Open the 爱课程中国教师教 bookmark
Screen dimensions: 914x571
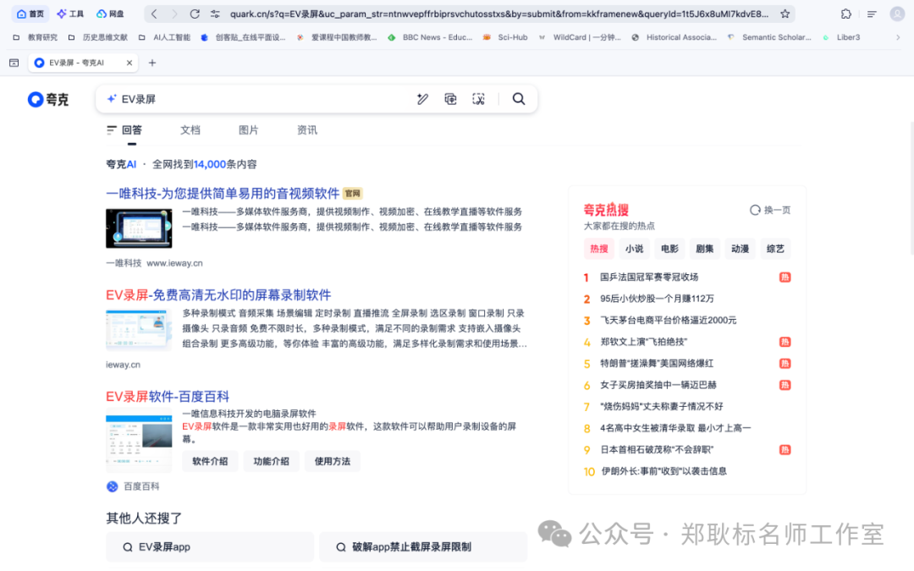tap(337, 37)
